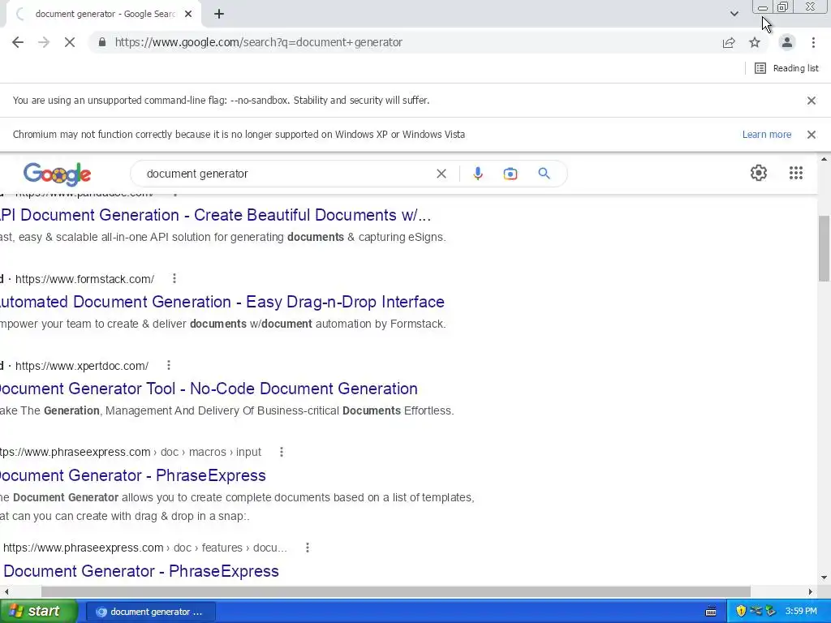Click the vertical scrollbar thumb
Viewport: 831px width, 623px height.
(x=824, y=248)
